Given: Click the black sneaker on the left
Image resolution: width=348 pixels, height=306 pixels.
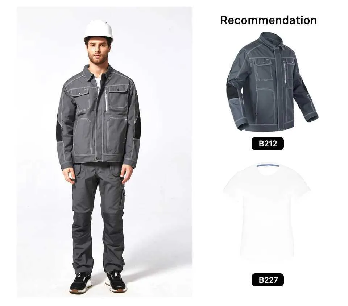Looking at the screenshot, I should pos(80,283).
